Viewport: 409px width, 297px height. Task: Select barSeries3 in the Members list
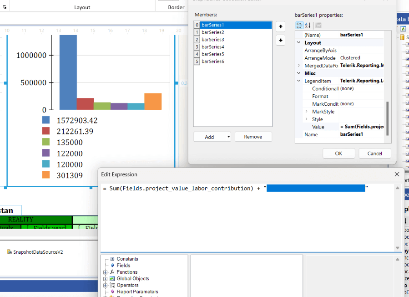pyautogui.click(x=214, y=39)
